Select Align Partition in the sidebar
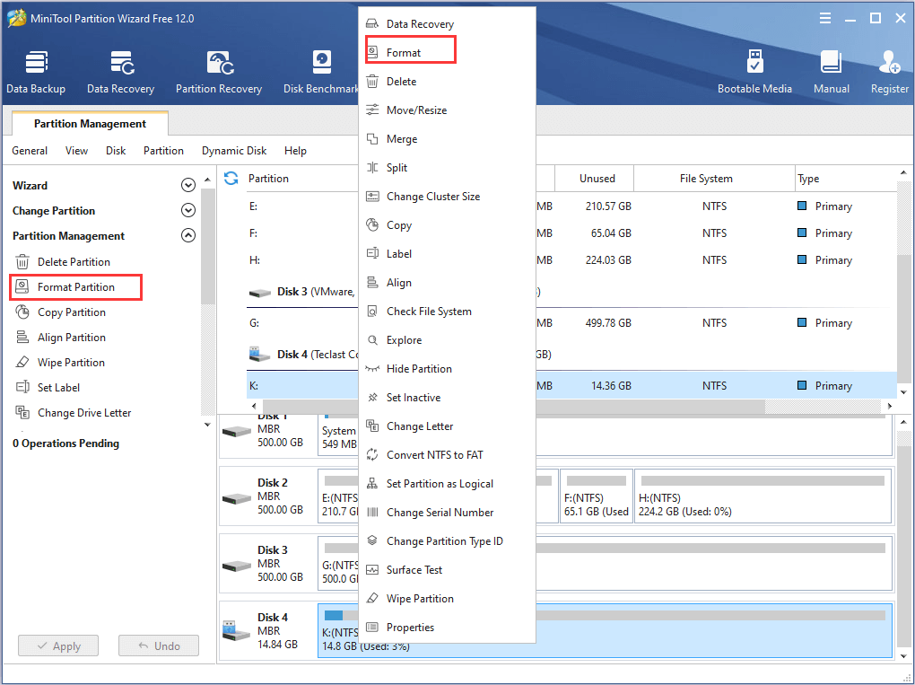Image resolution: width=915 pixels, height=685 pixels. [x=61, y=337]
